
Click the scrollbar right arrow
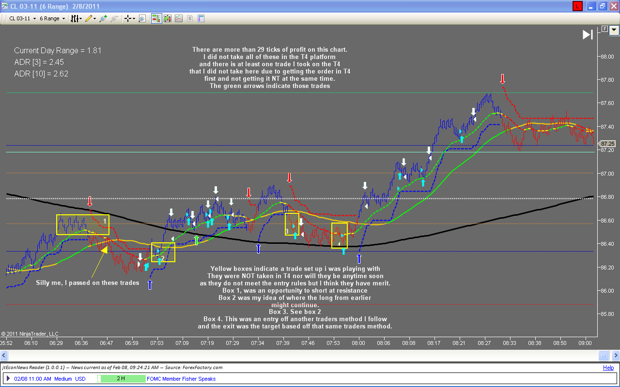(x=615, y=357)
